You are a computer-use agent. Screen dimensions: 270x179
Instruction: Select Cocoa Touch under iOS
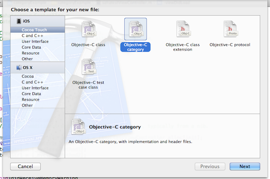(37, 30)
